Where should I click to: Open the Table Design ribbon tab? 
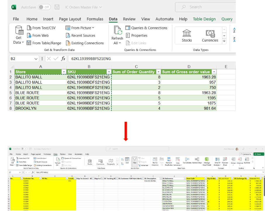pos(204,19)
